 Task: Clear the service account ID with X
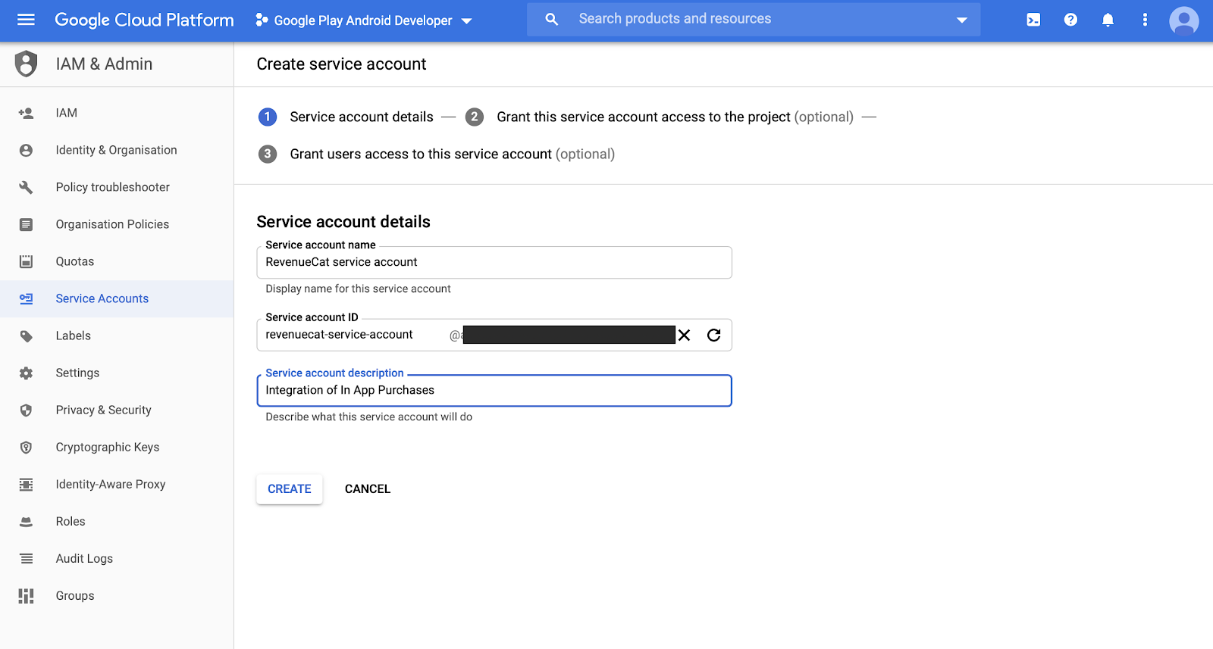(x=684, y=335)
